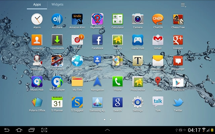This screenshot has height=134, width=215.
Task: Launch Bejeweled 2 game
Action: point(97,19)
